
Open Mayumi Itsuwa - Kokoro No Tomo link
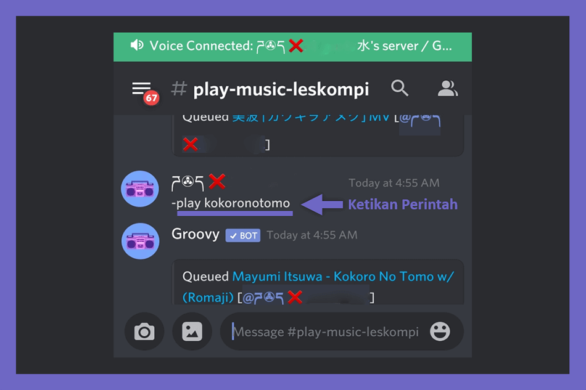tap(318, 286)
